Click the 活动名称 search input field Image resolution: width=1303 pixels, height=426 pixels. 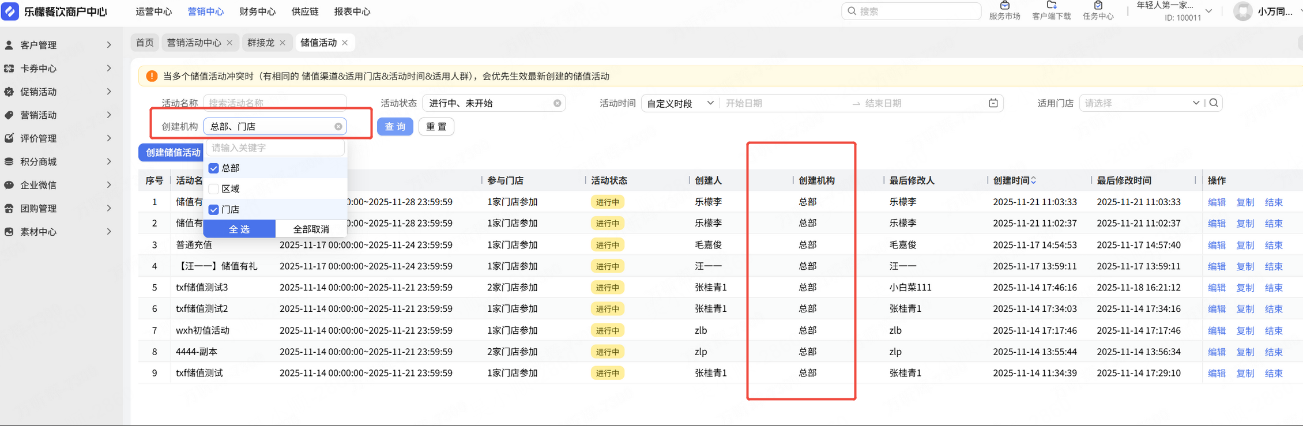click(274, 103)
